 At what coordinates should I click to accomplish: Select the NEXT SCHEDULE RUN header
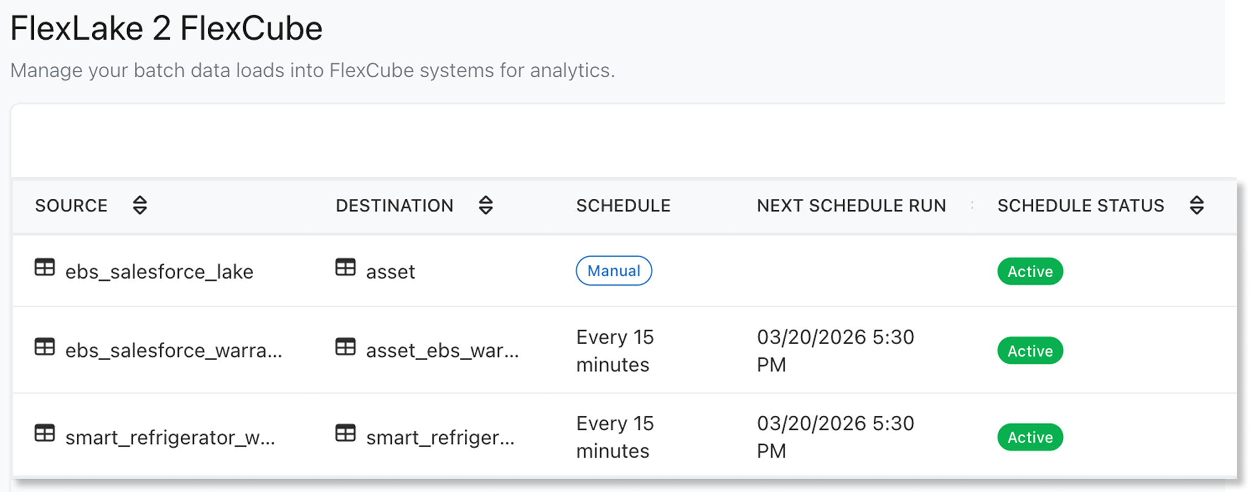point(852,205)
